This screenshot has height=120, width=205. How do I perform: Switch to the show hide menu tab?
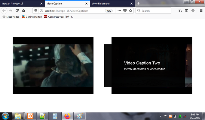(112, 4)
